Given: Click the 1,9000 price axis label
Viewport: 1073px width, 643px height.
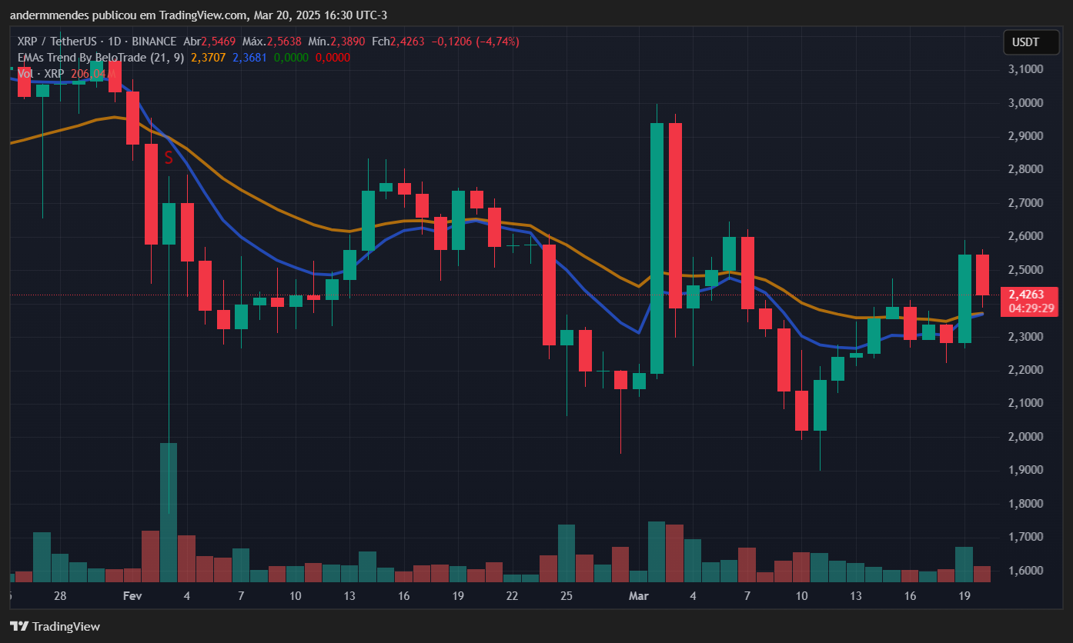Looking at the screenshot, I should (x=1025, y=470).
